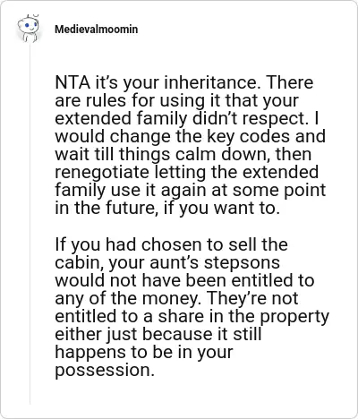Click the line 'either just because it still'

[158, 335]
